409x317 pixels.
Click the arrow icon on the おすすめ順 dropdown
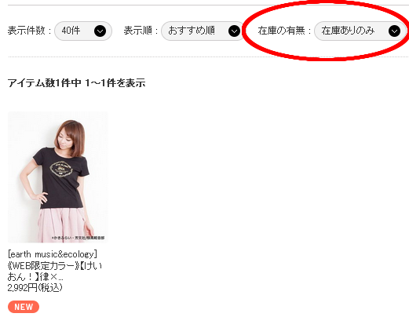coord(234,31)
